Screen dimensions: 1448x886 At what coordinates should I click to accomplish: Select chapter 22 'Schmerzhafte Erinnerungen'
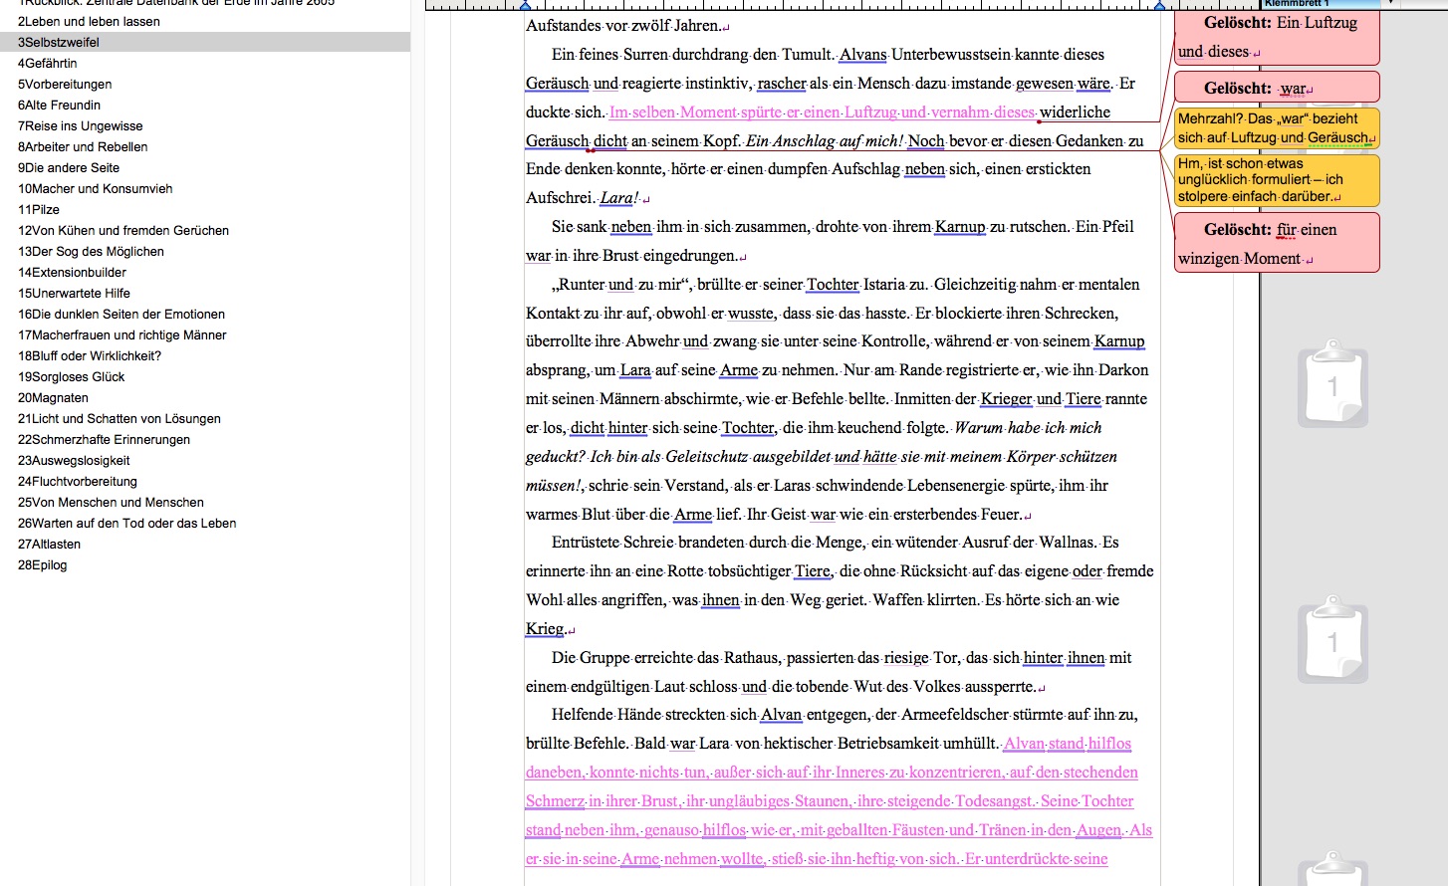tap(204, 439)
